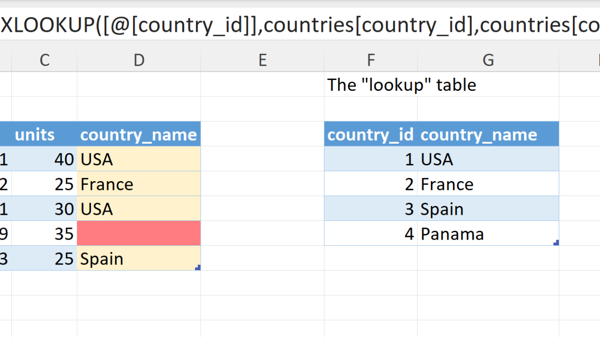Click the 'country_id' header in the lookup table
The height and width of the screenshot is (337, 600).
click(370, 134)
